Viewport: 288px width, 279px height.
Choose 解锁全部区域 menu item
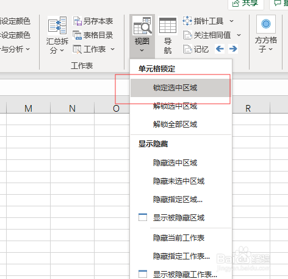[x=181, y=125]
